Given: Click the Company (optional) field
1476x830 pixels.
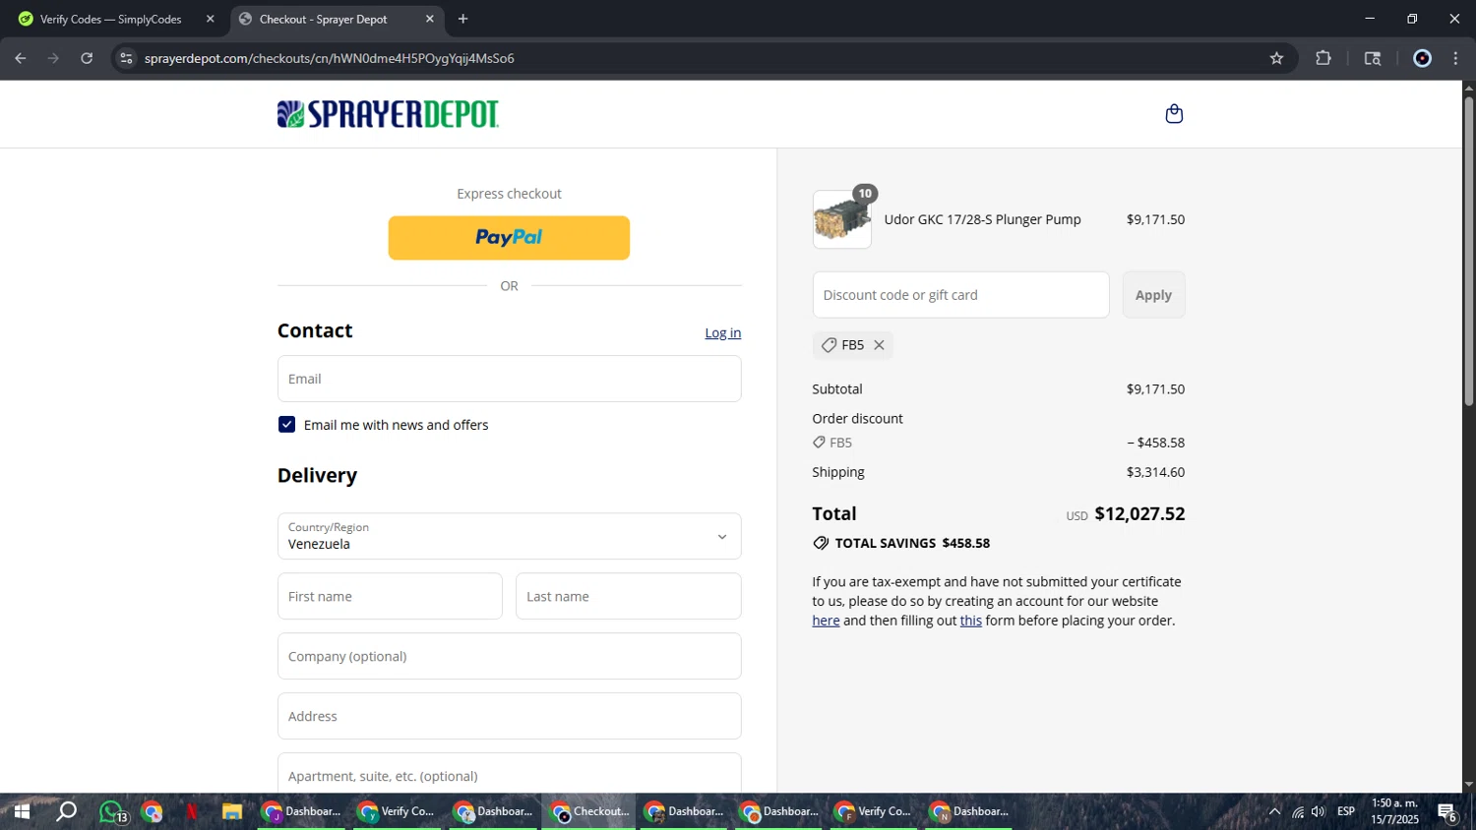Looking at the screenshot, I should click(509, 656).
